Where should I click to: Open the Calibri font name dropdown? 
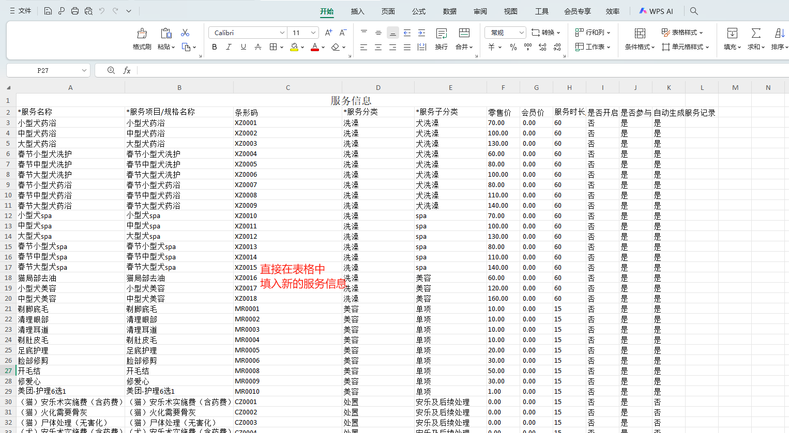pos(282,33)
